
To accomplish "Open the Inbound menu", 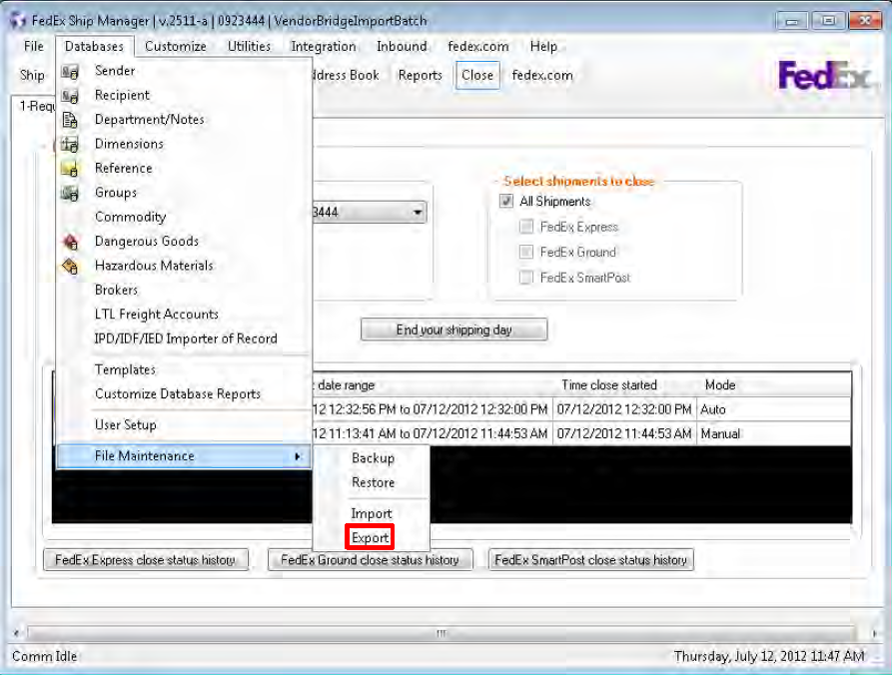I will (402, 46).
